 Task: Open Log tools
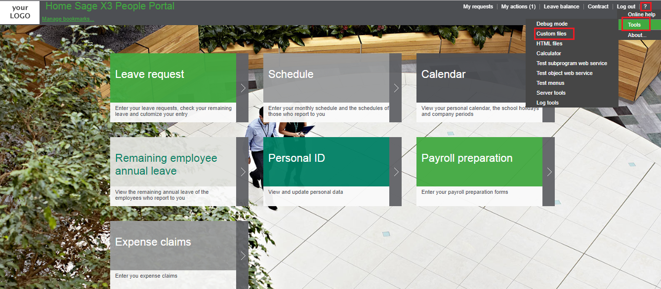(547, 103)
